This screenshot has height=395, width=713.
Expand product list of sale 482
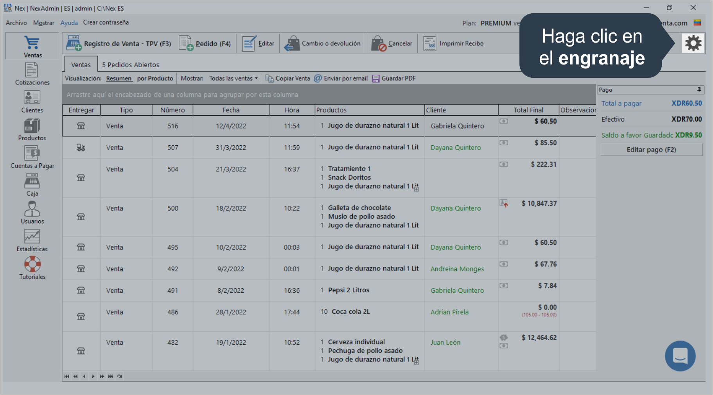(x=417, y=362)
